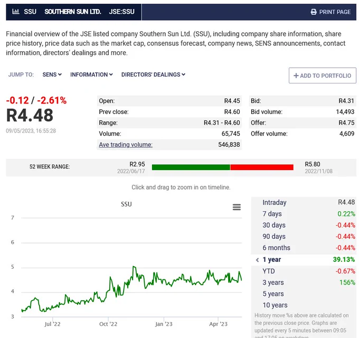
Task: Click the Prev close value R4.60
Action: [232, 112]
